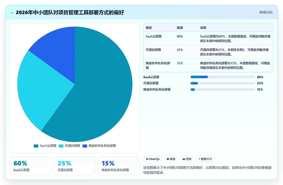
Task: Click the SaaS云部署 legend color swatch
Action: (x=36, y=146)
